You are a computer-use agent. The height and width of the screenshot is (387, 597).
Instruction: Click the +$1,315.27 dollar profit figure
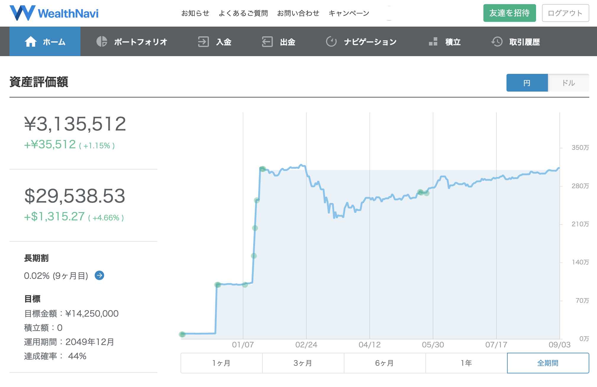54,217
